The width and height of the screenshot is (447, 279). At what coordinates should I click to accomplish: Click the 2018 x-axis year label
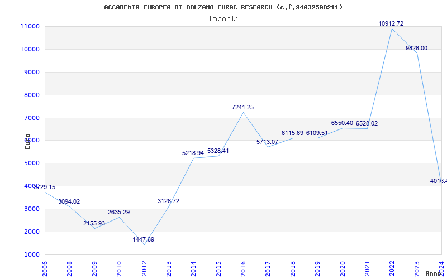click(293, 268)
